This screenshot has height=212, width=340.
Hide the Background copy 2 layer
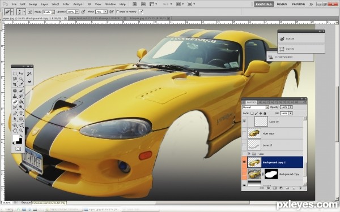244,162
